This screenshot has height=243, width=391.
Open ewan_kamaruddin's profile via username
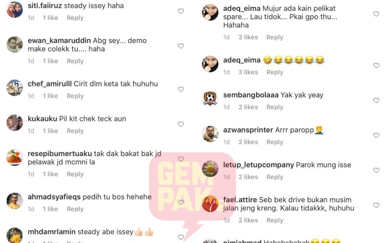[x=59, y=40]
